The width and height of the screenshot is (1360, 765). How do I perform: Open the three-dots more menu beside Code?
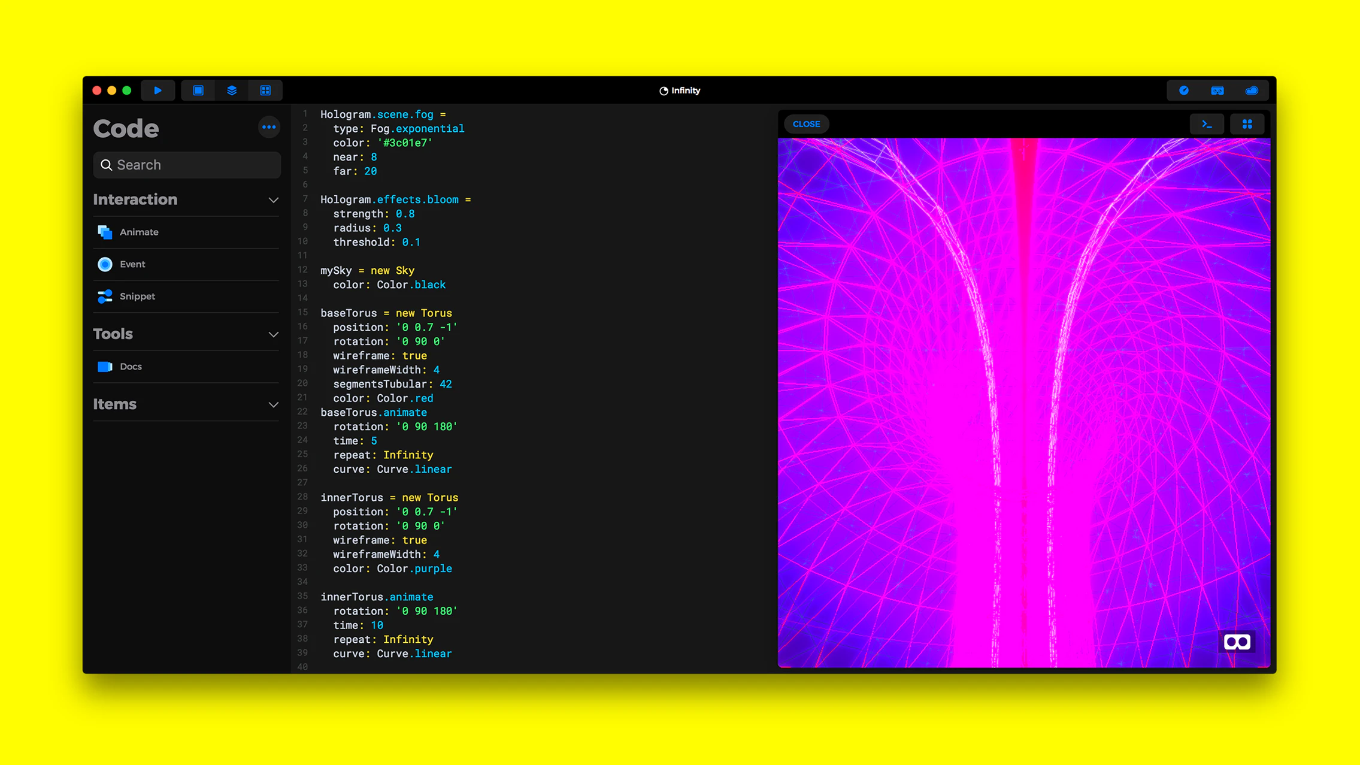tap(269, 127)
